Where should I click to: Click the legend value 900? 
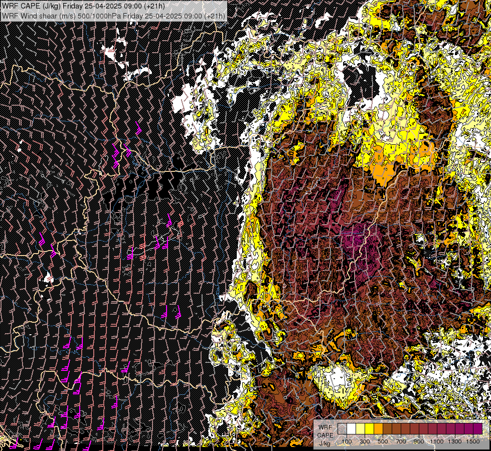(419, 441)
